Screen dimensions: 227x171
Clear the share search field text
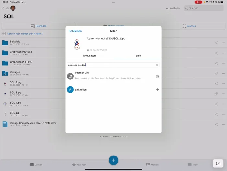(x=157, y=65)
